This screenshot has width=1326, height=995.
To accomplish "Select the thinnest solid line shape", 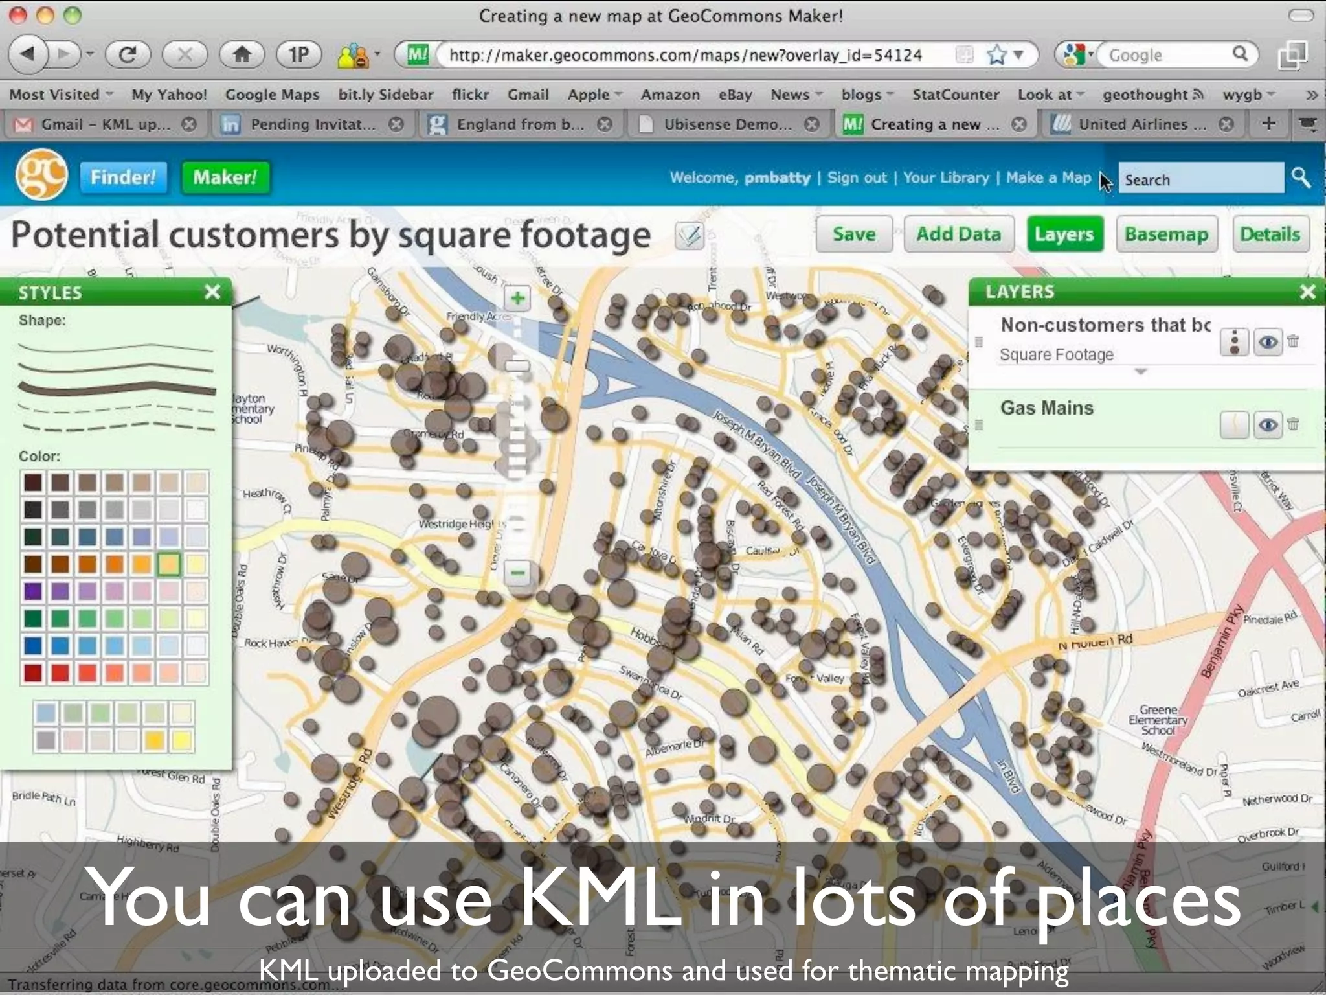I will click(116, 348).
